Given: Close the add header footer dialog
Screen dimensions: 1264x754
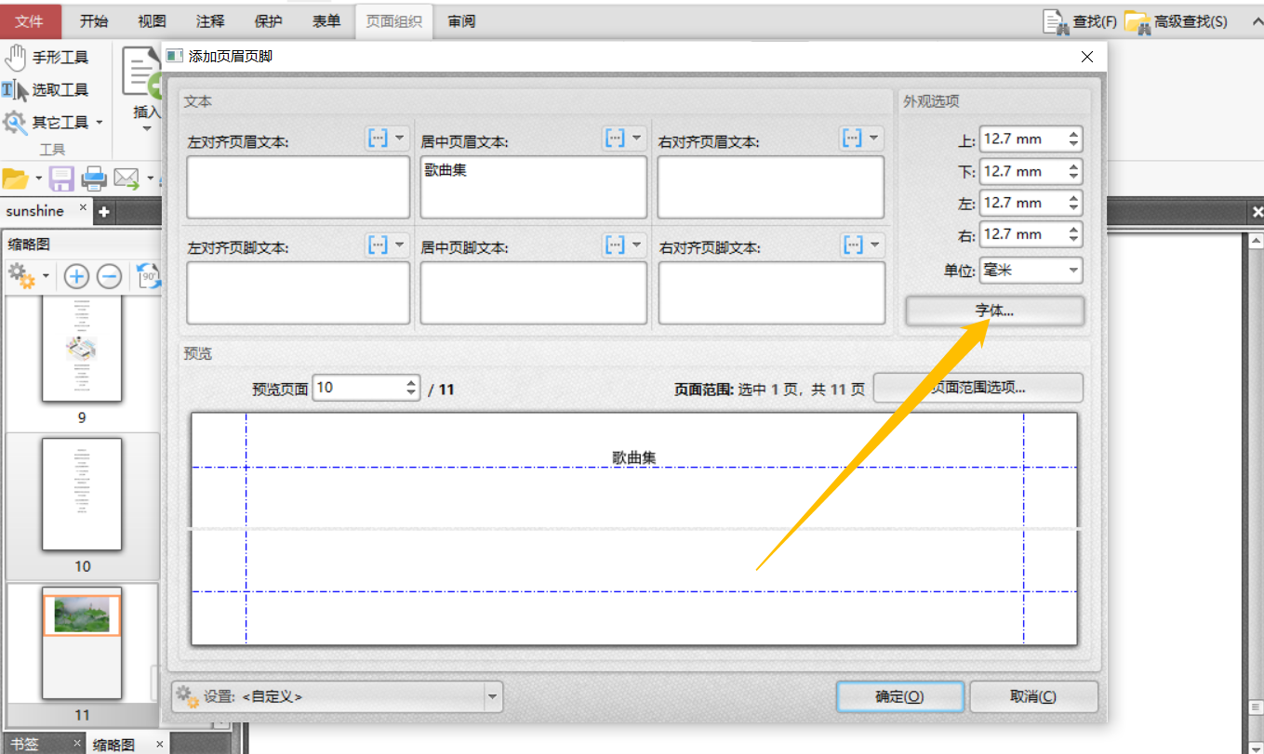Looking at the screenshot, I should [1086, 57].
